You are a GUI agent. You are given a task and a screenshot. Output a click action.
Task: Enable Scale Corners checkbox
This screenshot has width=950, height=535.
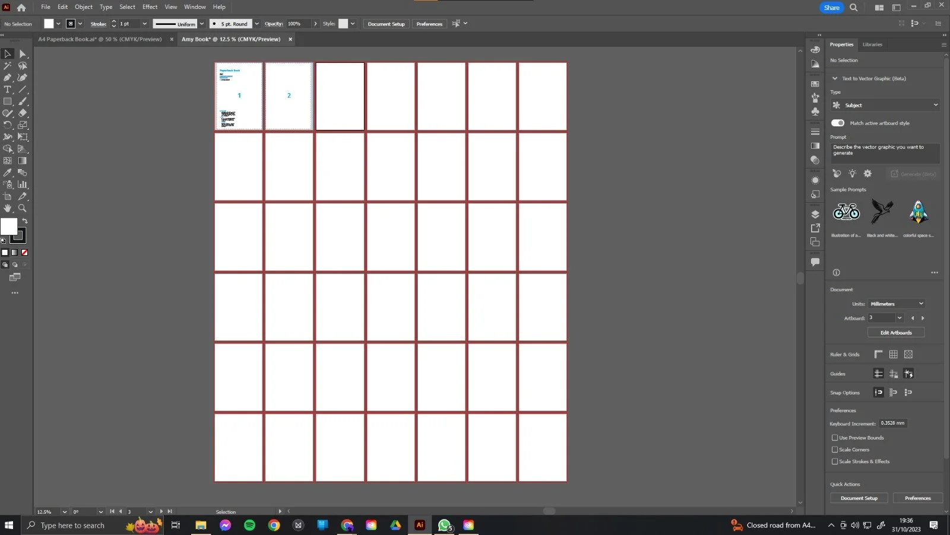835,450
